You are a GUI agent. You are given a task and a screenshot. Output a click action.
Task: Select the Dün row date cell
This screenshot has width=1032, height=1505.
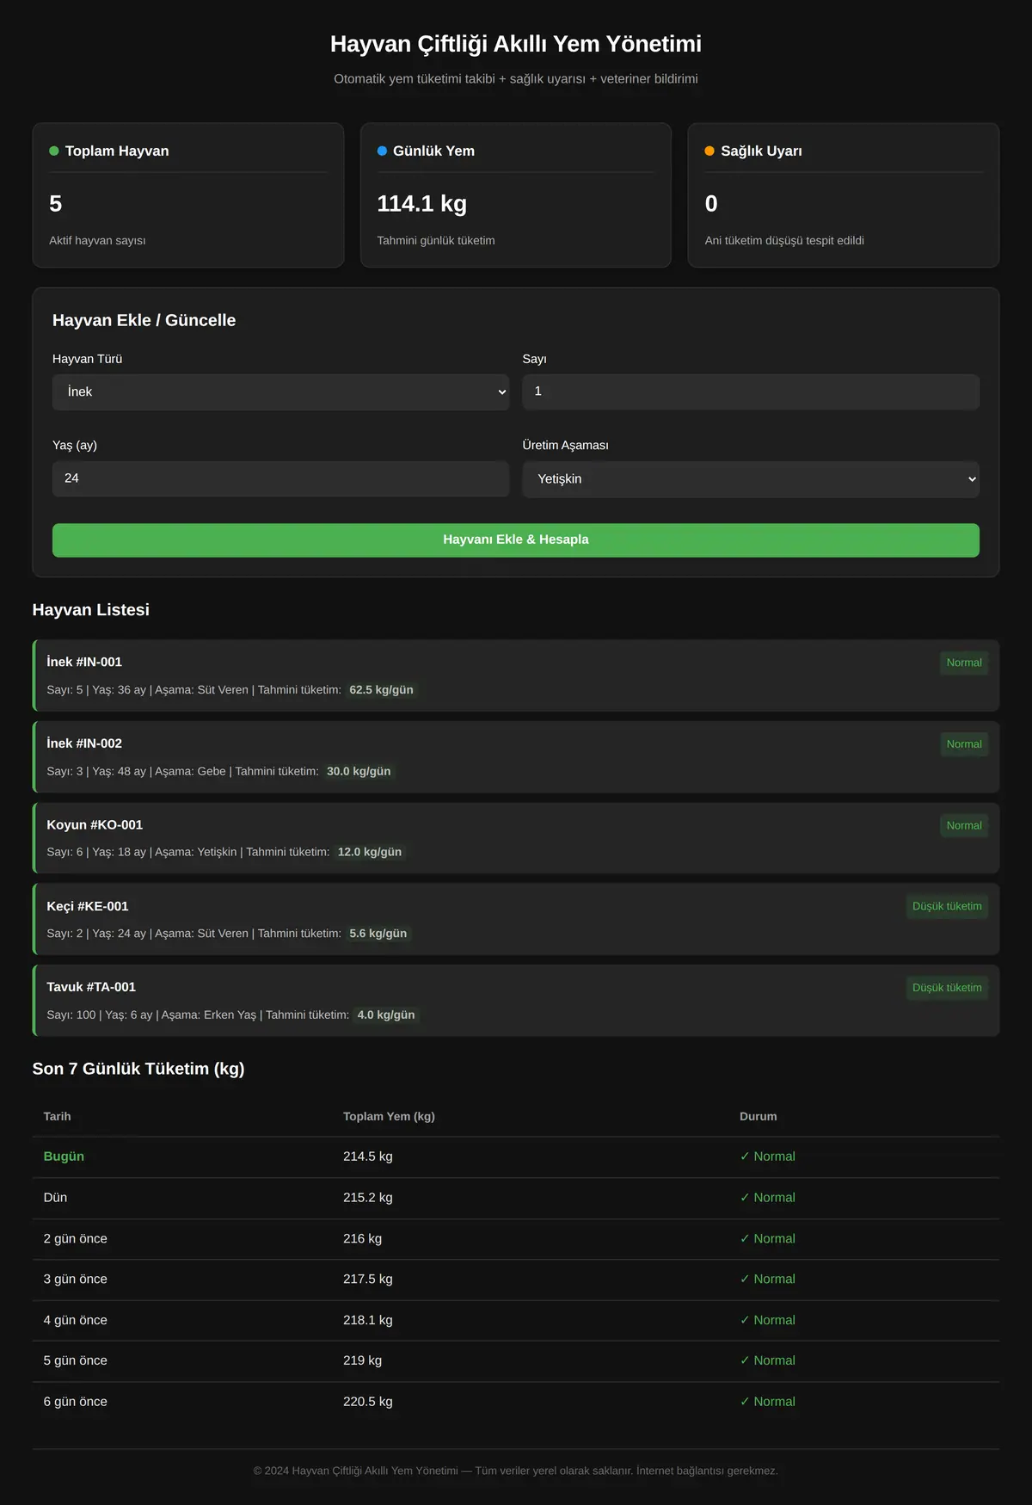point(55,1198)
